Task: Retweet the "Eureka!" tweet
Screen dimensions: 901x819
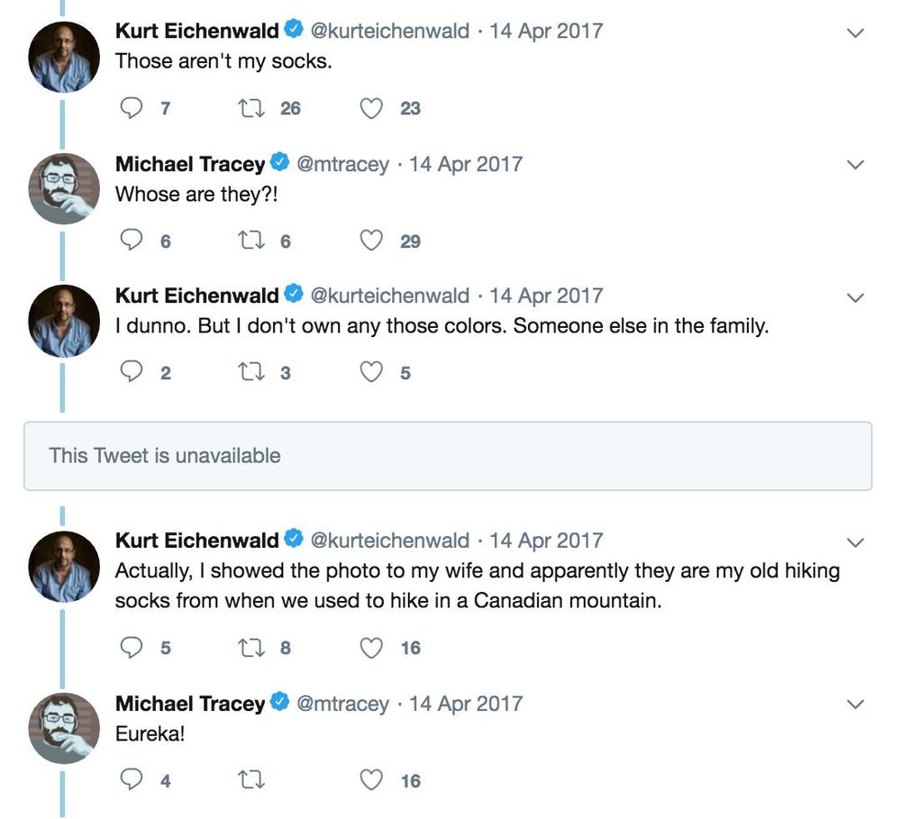Action: click(x=251, y=779)
